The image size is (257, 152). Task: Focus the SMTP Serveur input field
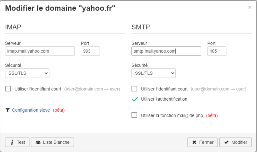(166, 51)
